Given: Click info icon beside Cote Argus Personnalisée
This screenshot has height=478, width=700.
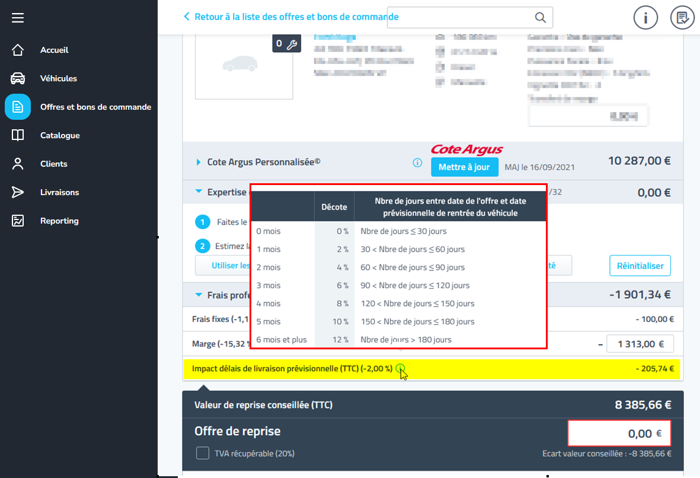Looking at the screenshot, I should pos(417,162).
